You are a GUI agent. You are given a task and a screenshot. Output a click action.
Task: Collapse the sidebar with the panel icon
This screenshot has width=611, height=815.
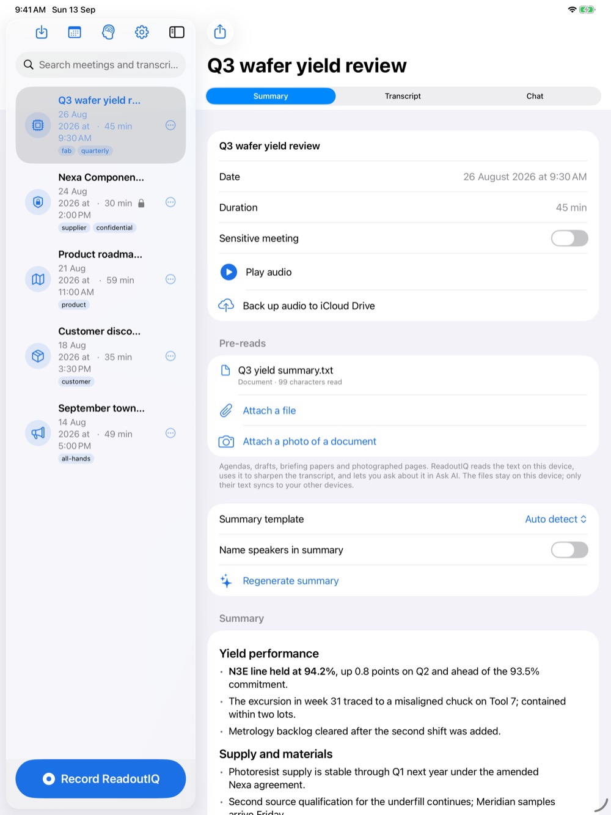pyautogui.click(x=177, y=32)
